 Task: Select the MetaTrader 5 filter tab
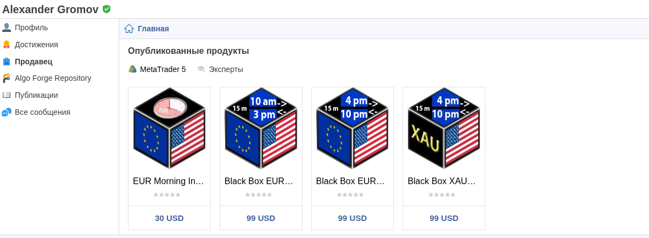[157, 69]
